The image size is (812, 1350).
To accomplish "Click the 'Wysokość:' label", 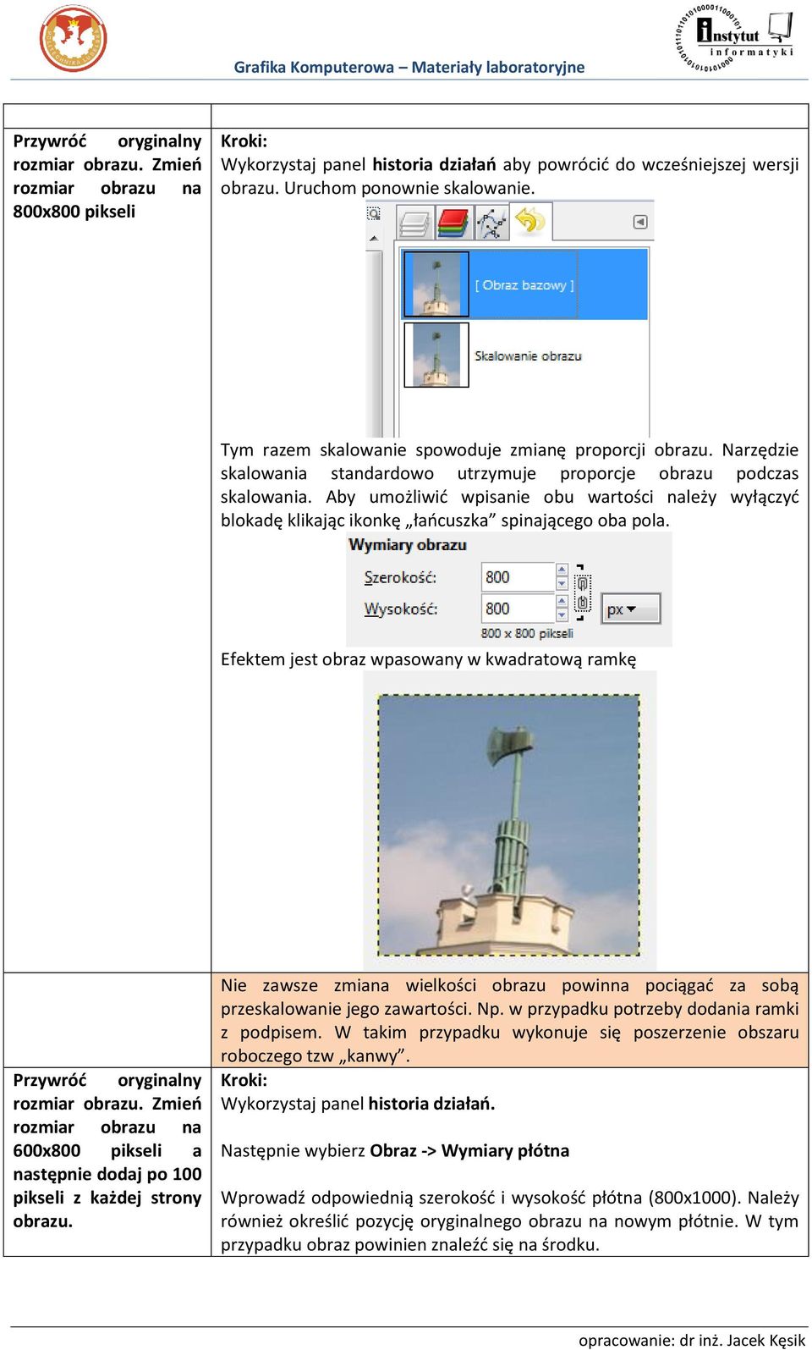I will [400, 609].
